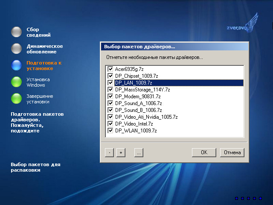This screenshot has height=205, width=273.
Task: Select the DP_Video_Intel.7z row text
Action: coord(134,124)
